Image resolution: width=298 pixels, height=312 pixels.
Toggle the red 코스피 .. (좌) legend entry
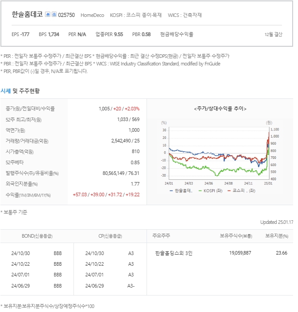(241, 190)
